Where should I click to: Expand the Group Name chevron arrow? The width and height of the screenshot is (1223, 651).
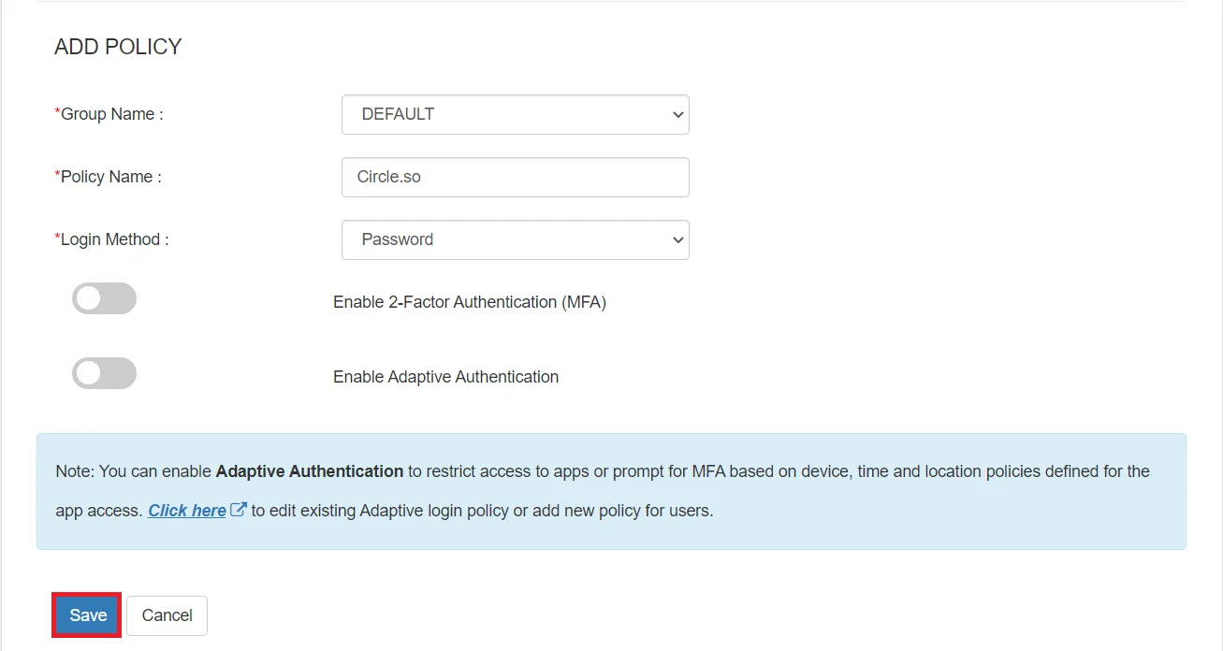click(677, 114)
